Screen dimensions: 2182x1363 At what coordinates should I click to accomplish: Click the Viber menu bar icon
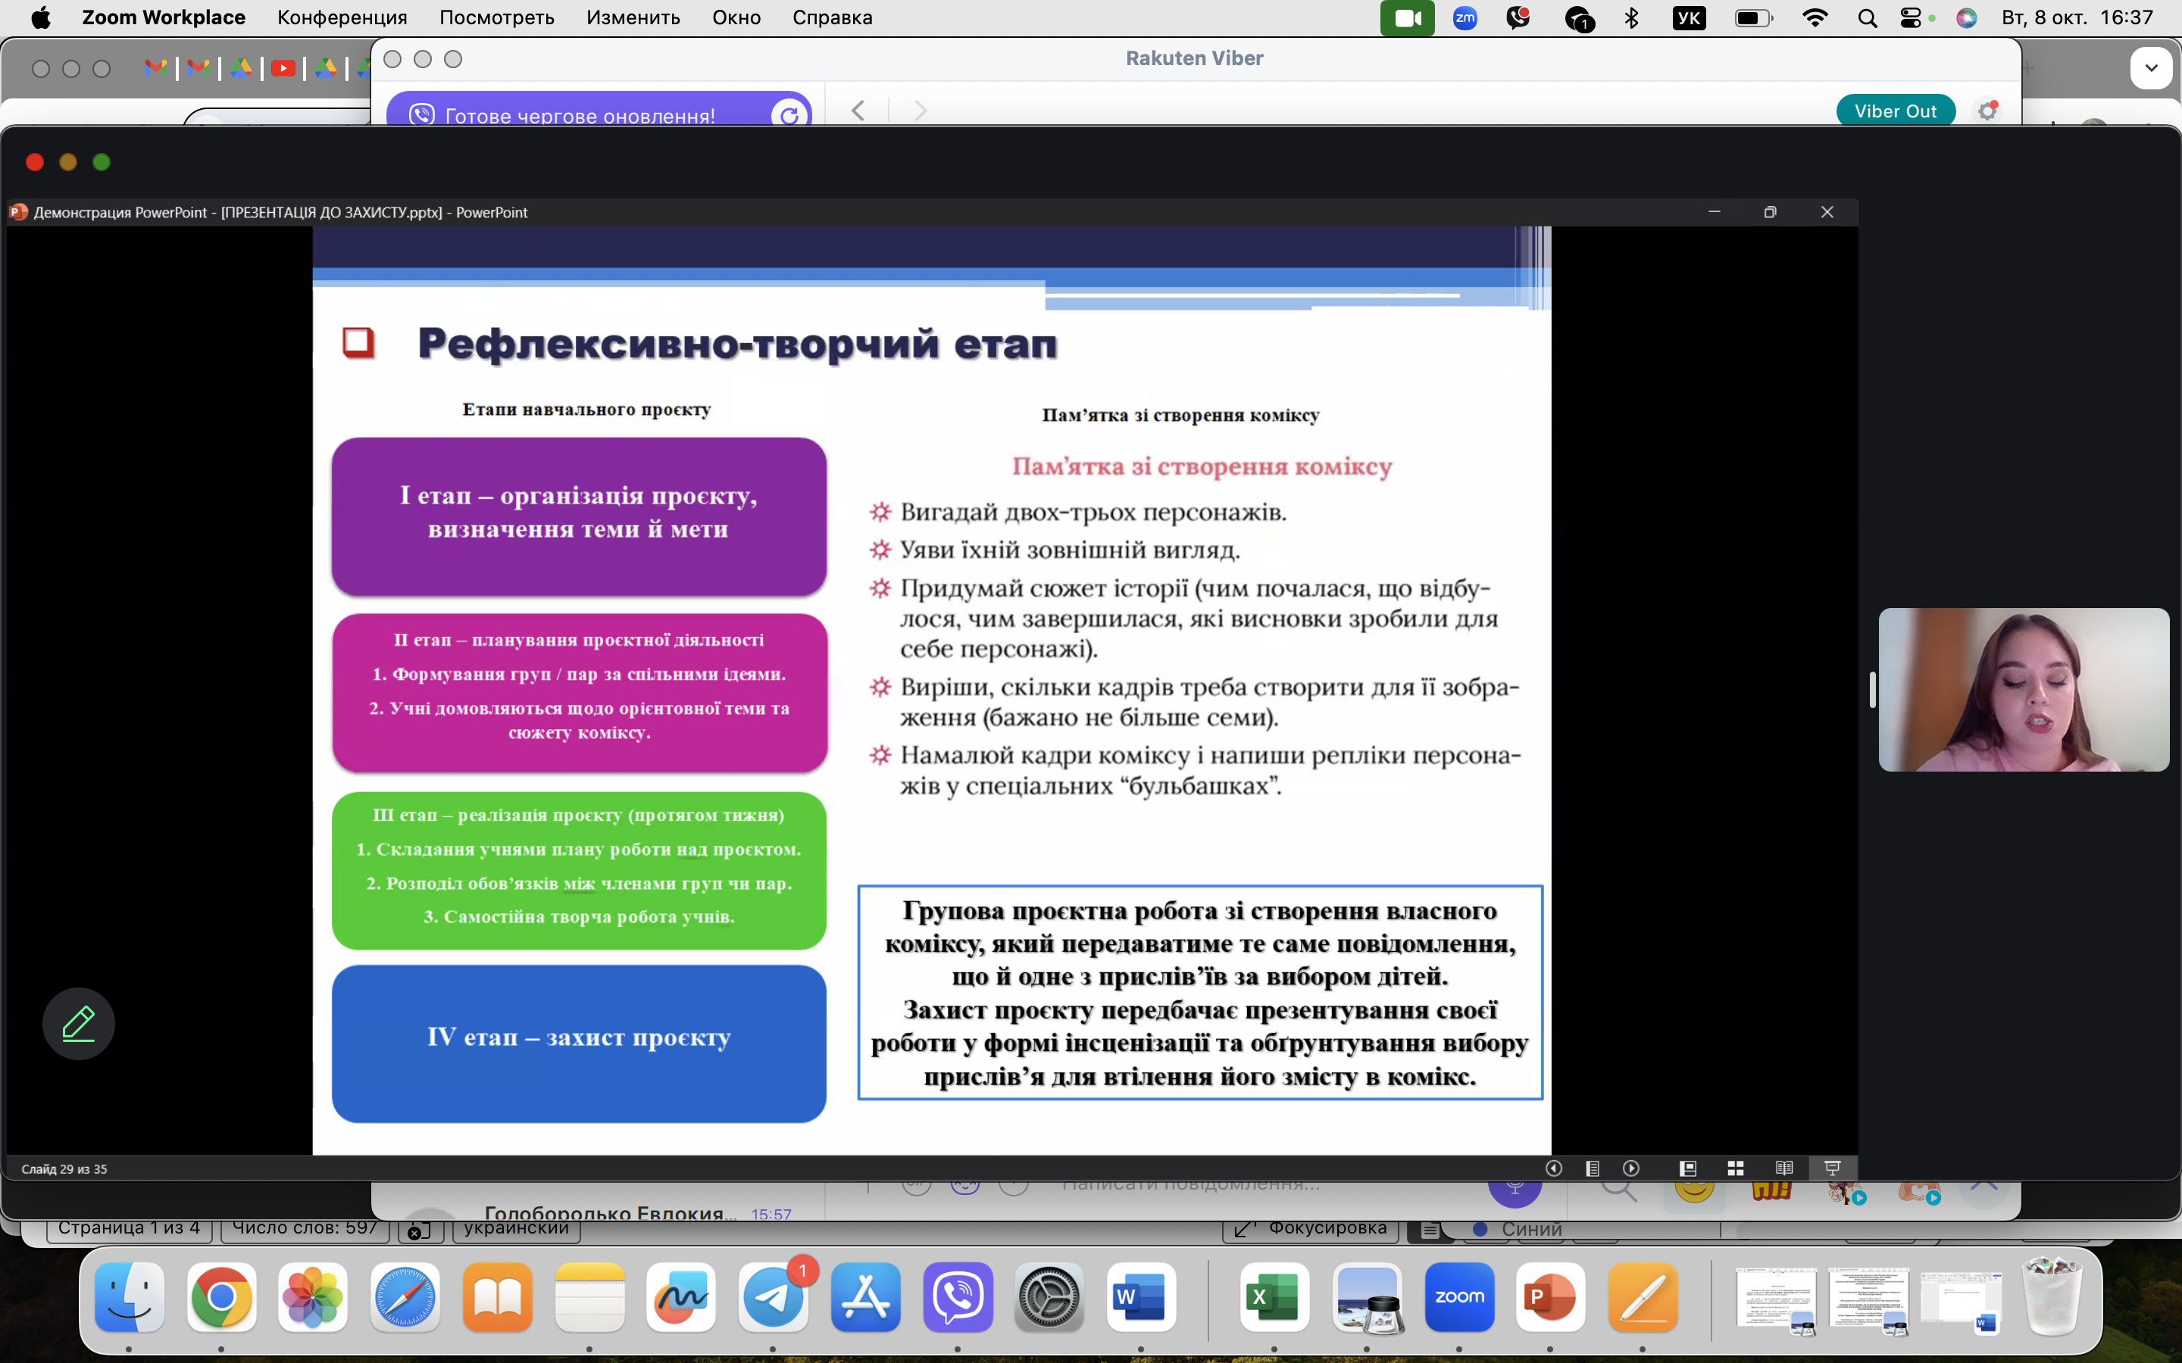point(1518,18)
